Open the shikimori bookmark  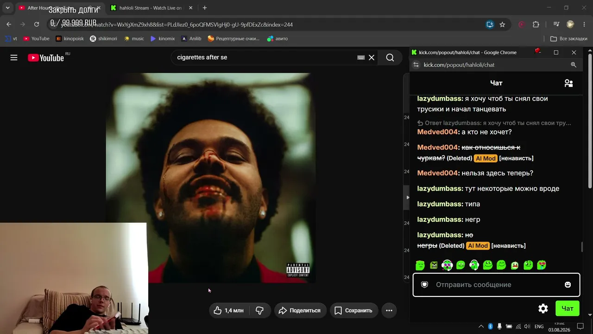click(103, 39)
